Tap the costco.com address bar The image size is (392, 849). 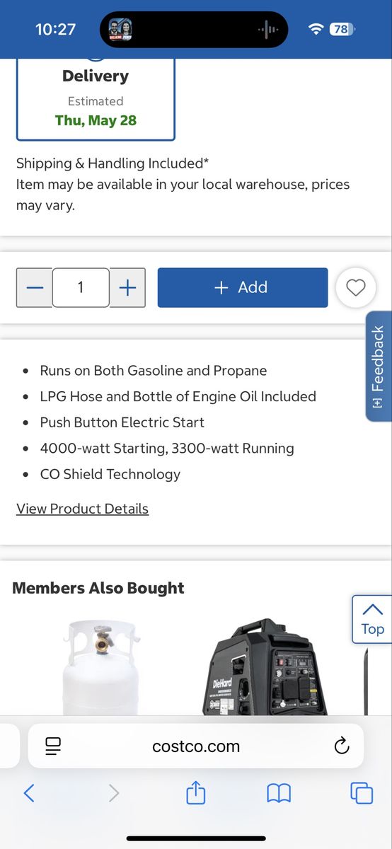pyautogui.click(x=196, y=746)
